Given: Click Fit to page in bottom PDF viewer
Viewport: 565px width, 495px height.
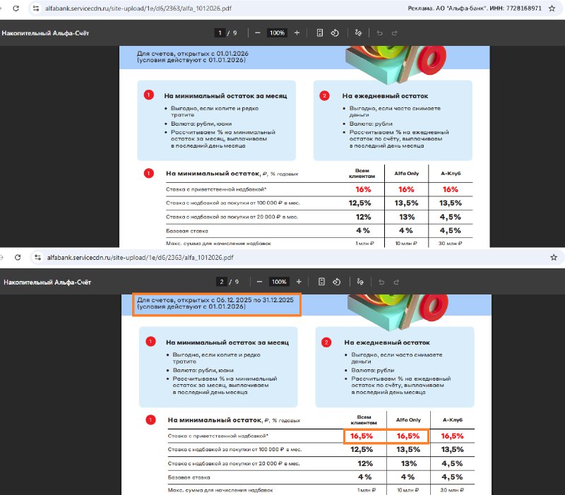Looking at the screenshot, I should (x=321, y=282).
